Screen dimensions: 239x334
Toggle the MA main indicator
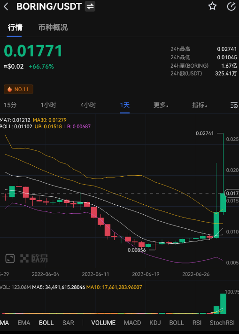pos(4,323)
